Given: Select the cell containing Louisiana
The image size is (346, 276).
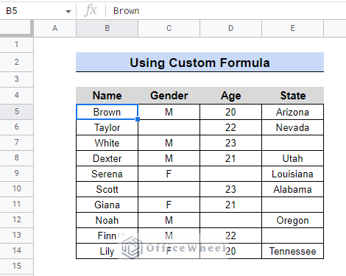Looking at the screenshot, I should click(292, 174).
